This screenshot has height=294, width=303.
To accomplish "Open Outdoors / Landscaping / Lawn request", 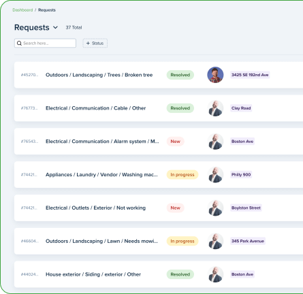I will [x=101, y=241].
